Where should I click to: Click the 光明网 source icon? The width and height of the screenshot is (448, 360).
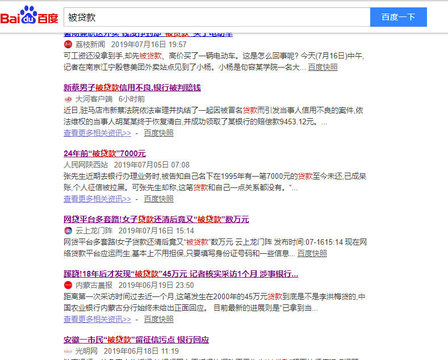click(x=68, y=351)
